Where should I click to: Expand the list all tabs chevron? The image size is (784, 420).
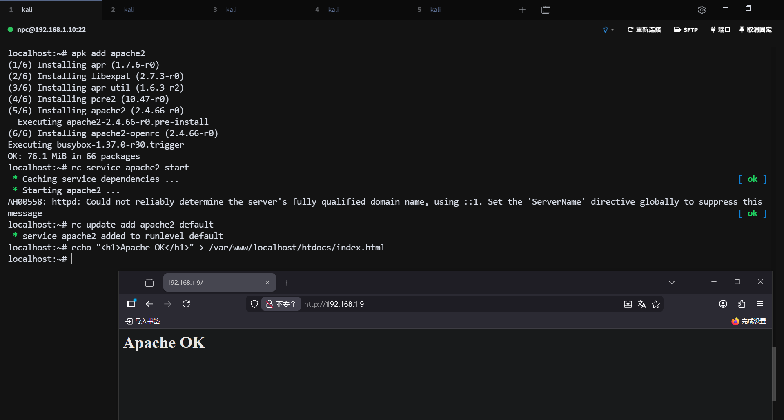[672, 282]
